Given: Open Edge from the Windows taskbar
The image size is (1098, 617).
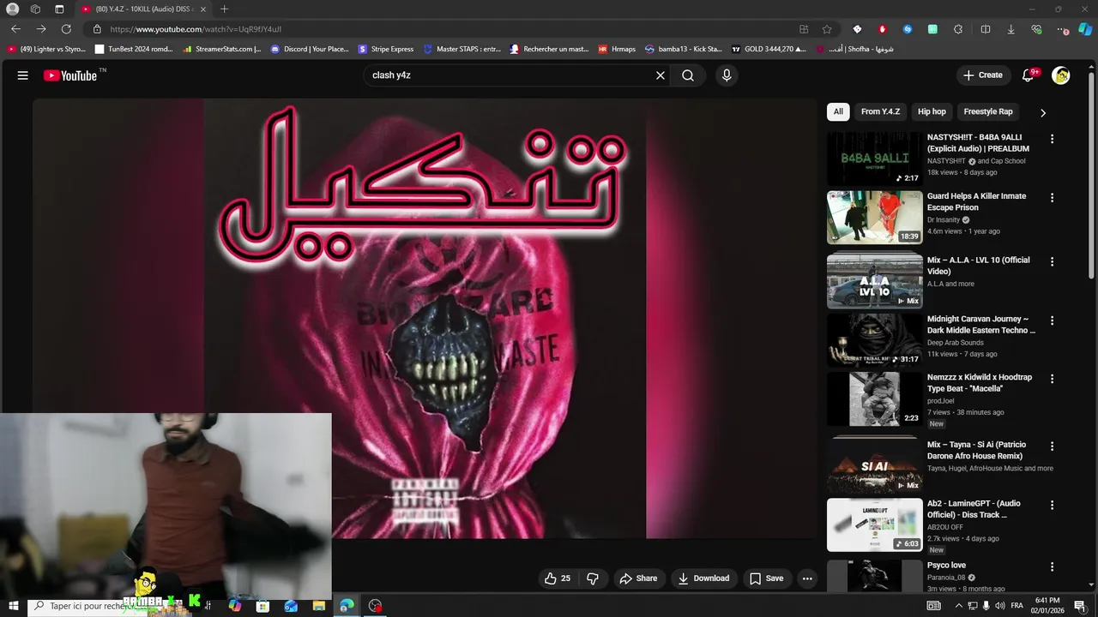Looking at the screenshot, I should [347, 606].
